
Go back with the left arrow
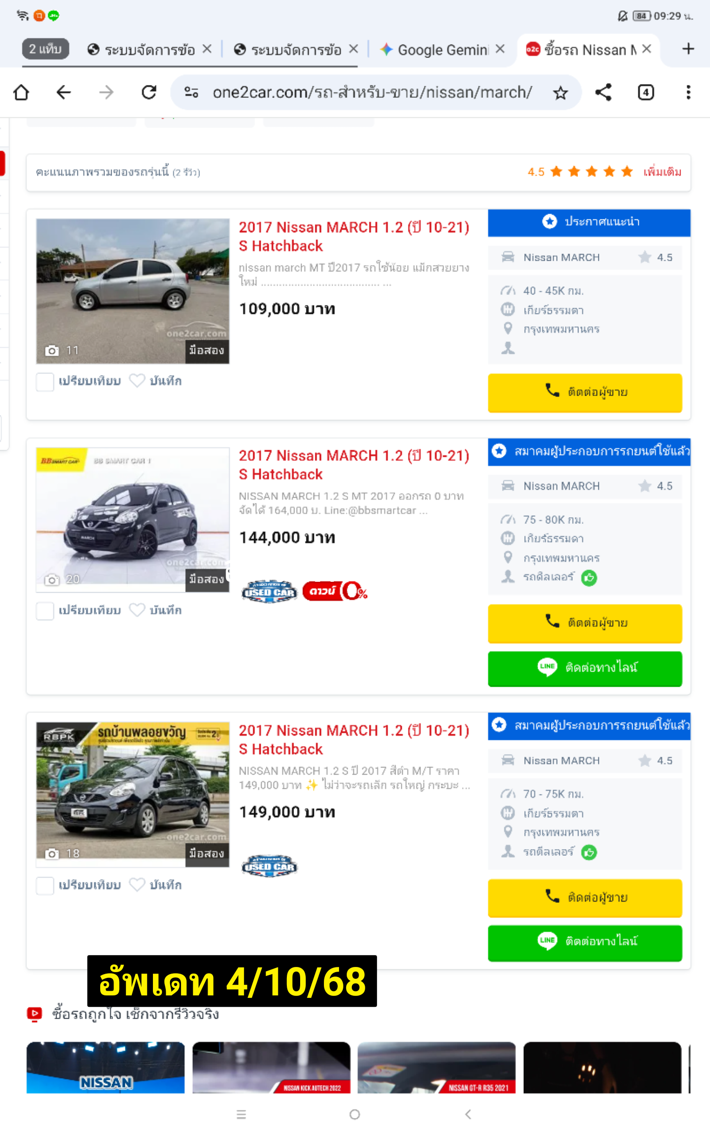[x=64, y=92]
